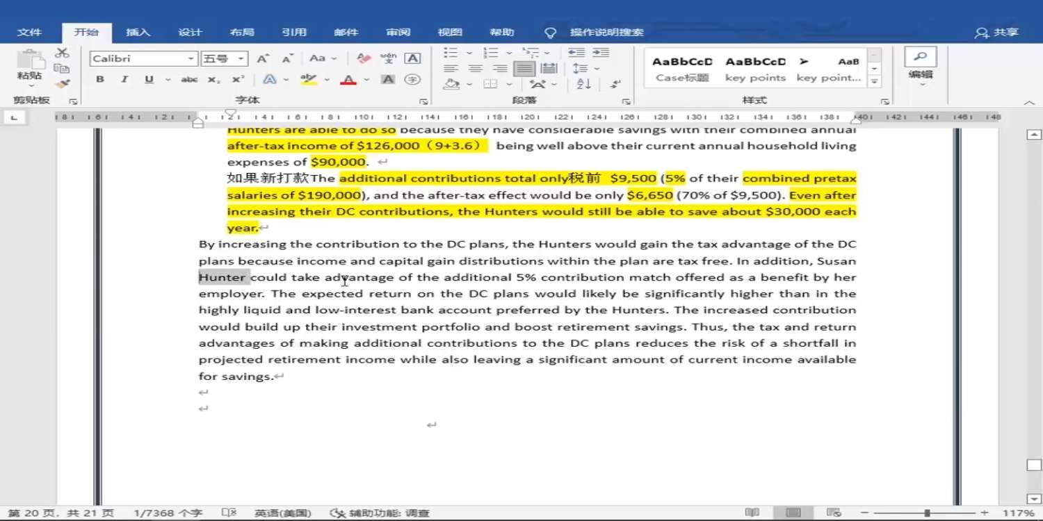Decrease the paragraph indent
The image size is (1043, 521).
click(576, 53)
